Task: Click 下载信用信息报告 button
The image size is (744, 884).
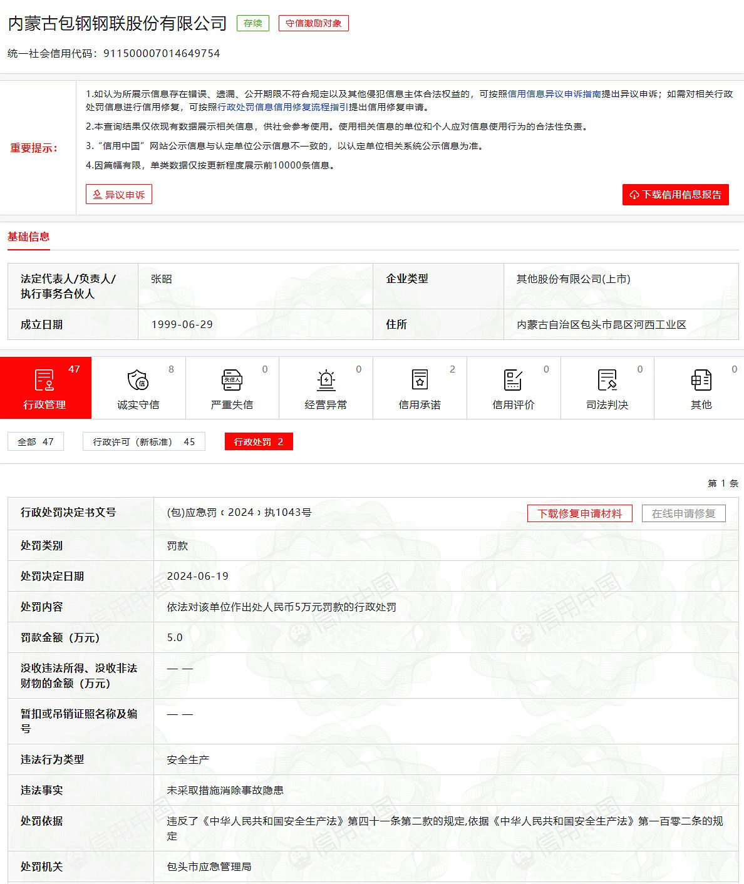Action: 676,195
